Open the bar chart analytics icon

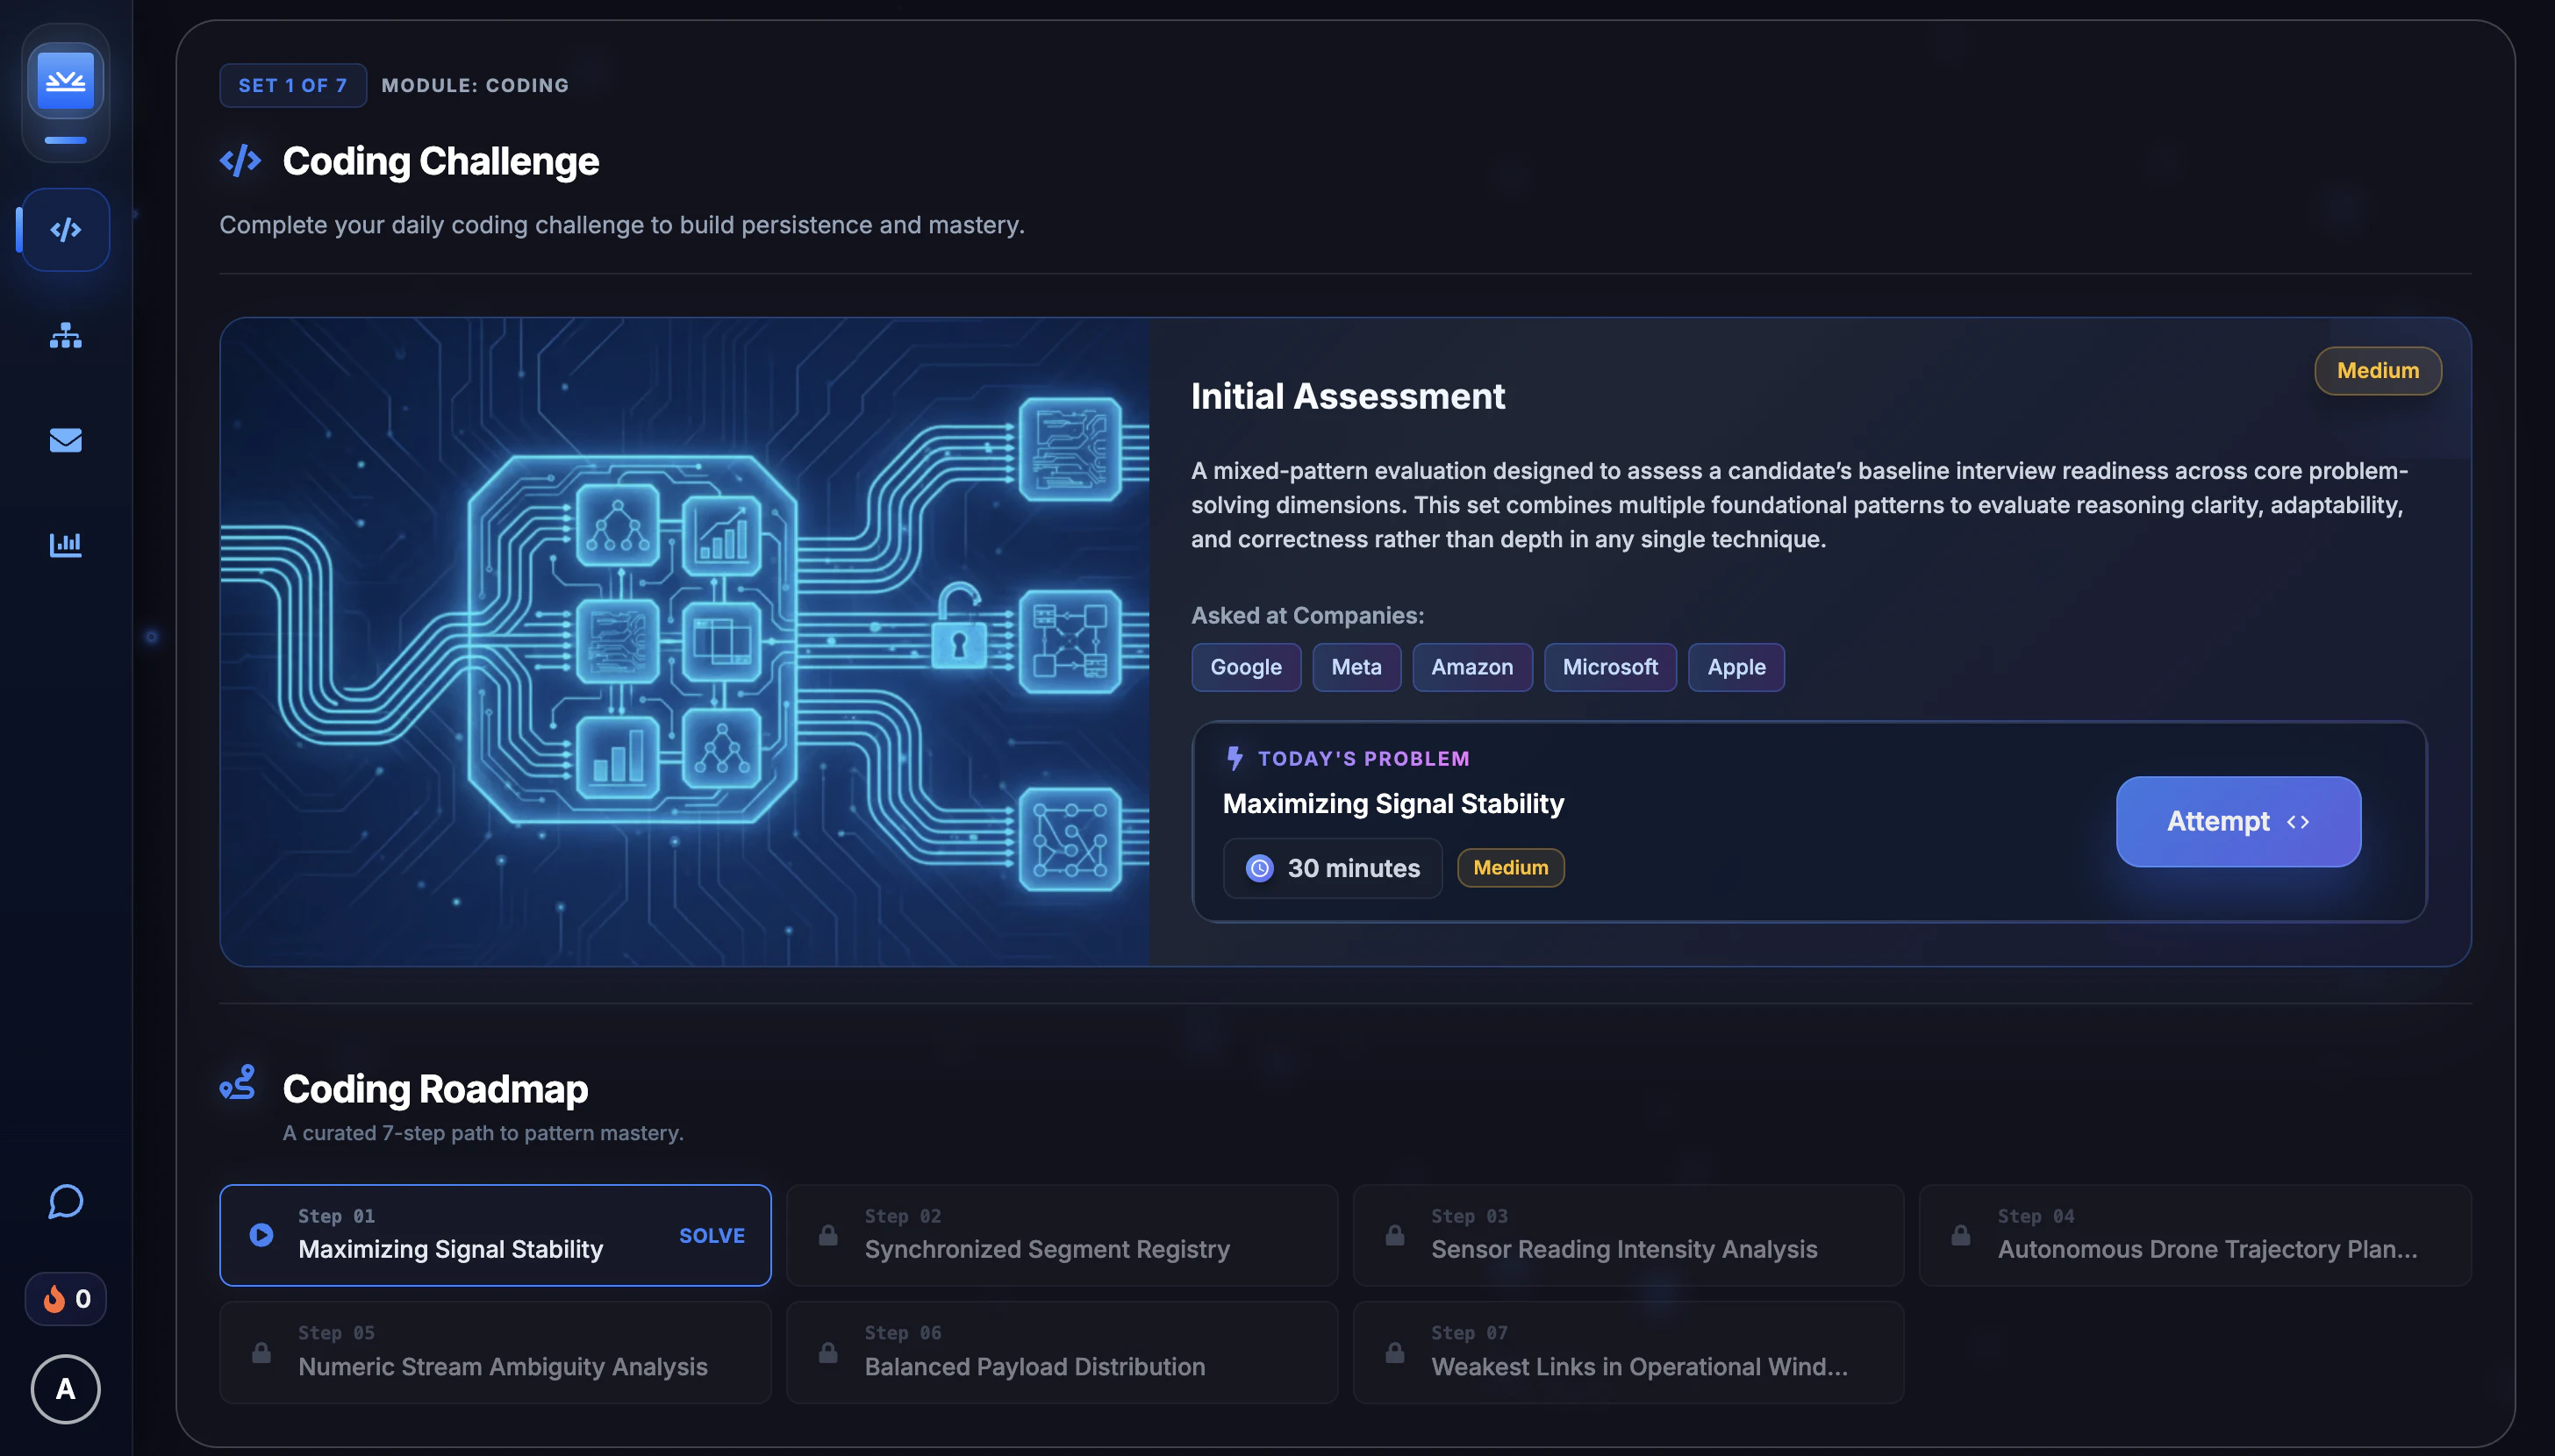pos(66,544)
